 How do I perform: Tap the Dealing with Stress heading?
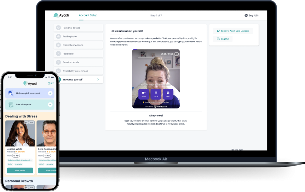[x=21, y=116]
